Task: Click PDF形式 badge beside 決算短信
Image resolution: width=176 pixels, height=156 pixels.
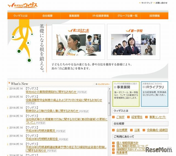Action: pos(64,139)
